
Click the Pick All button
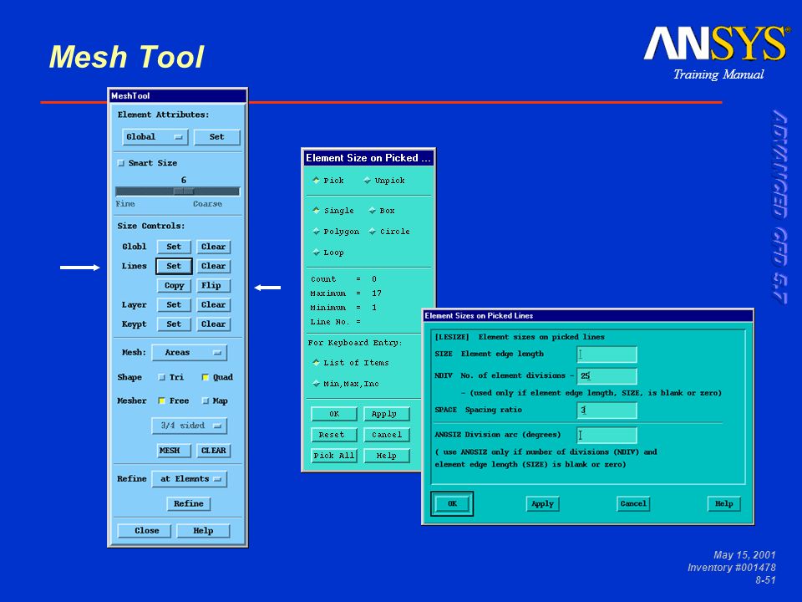[334, 456]
